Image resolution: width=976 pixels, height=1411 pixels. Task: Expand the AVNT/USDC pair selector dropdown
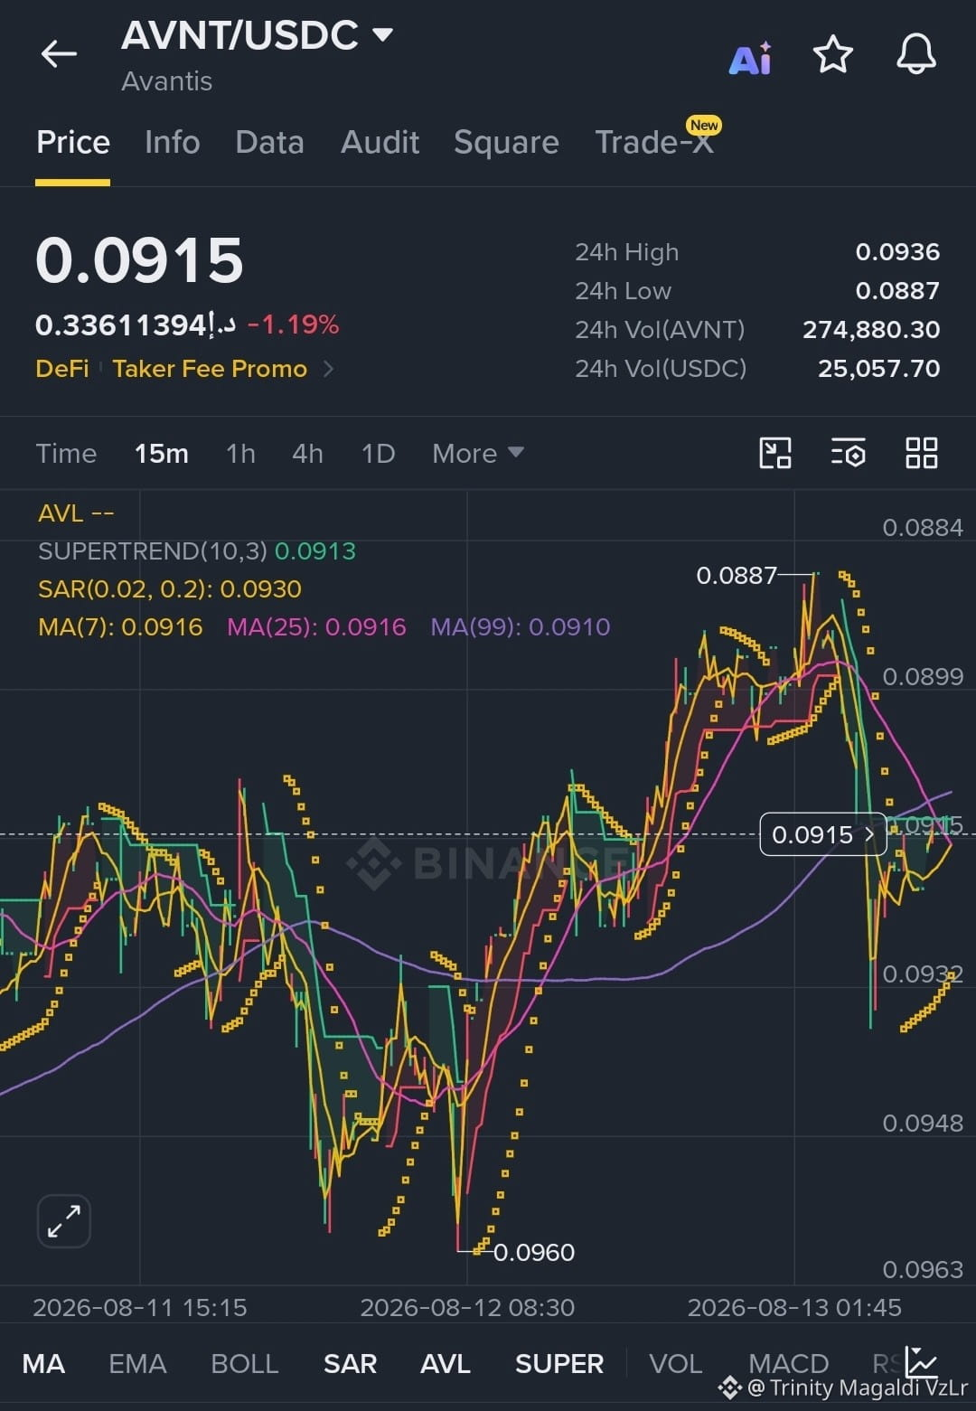(x=383, y=35)
